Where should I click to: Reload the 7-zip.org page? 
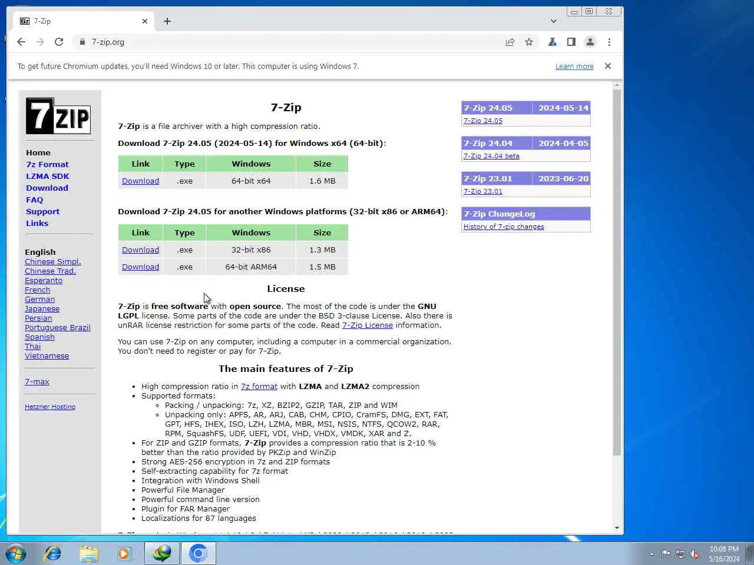click(x=59, y=42)
